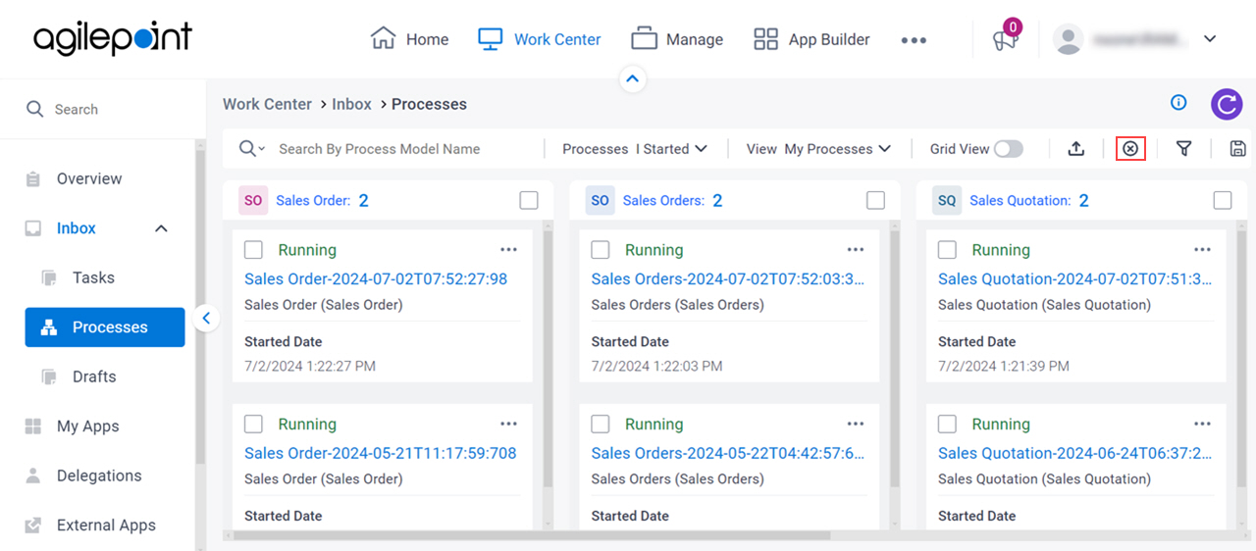Image resolution: width=1256 pixels, height=551 pixels.
Task: Open Work Center text in top nav
Action: pyautogui.click(x=557, y=39)
